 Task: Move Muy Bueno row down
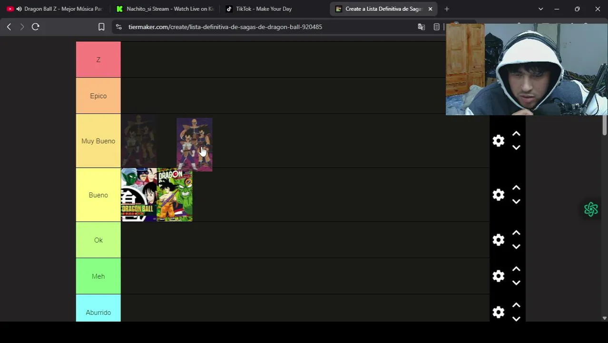516,148
